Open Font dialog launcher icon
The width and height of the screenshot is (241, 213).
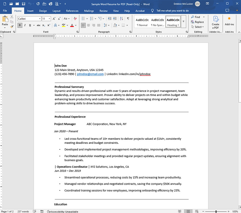78,32
